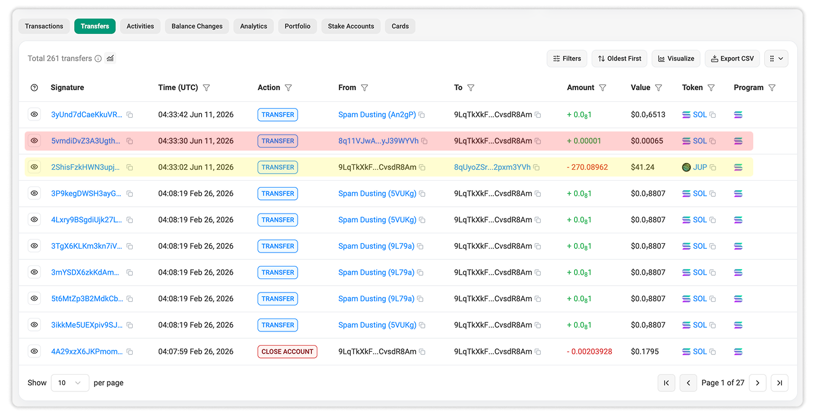The width and height of the screenshot is (815, 416).
Task: Filter the Value column
Action: click(658, 88)
